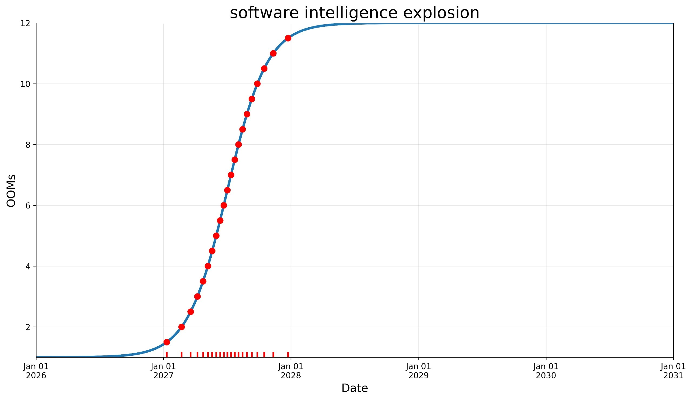Click the 'Jan 01 2026' x-axis tick label

(36, 371)
